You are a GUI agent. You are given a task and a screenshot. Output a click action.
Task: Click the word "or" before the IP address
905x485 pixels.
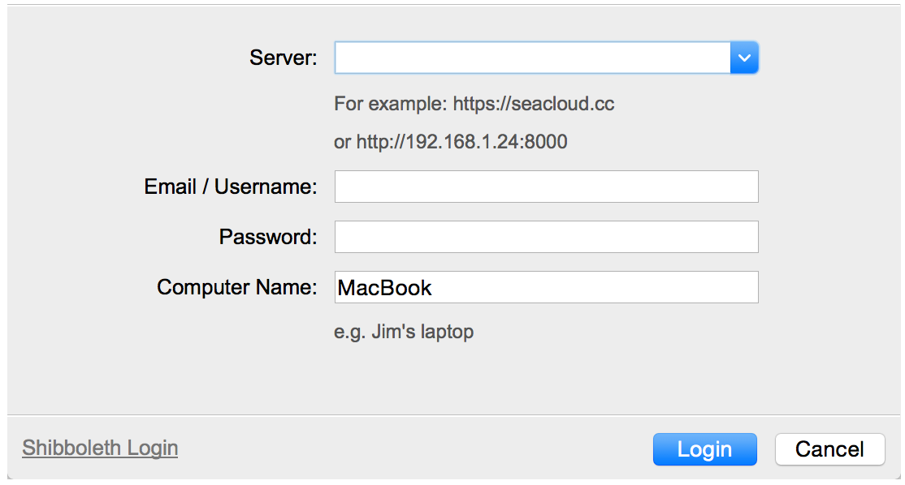coord(342,143)
